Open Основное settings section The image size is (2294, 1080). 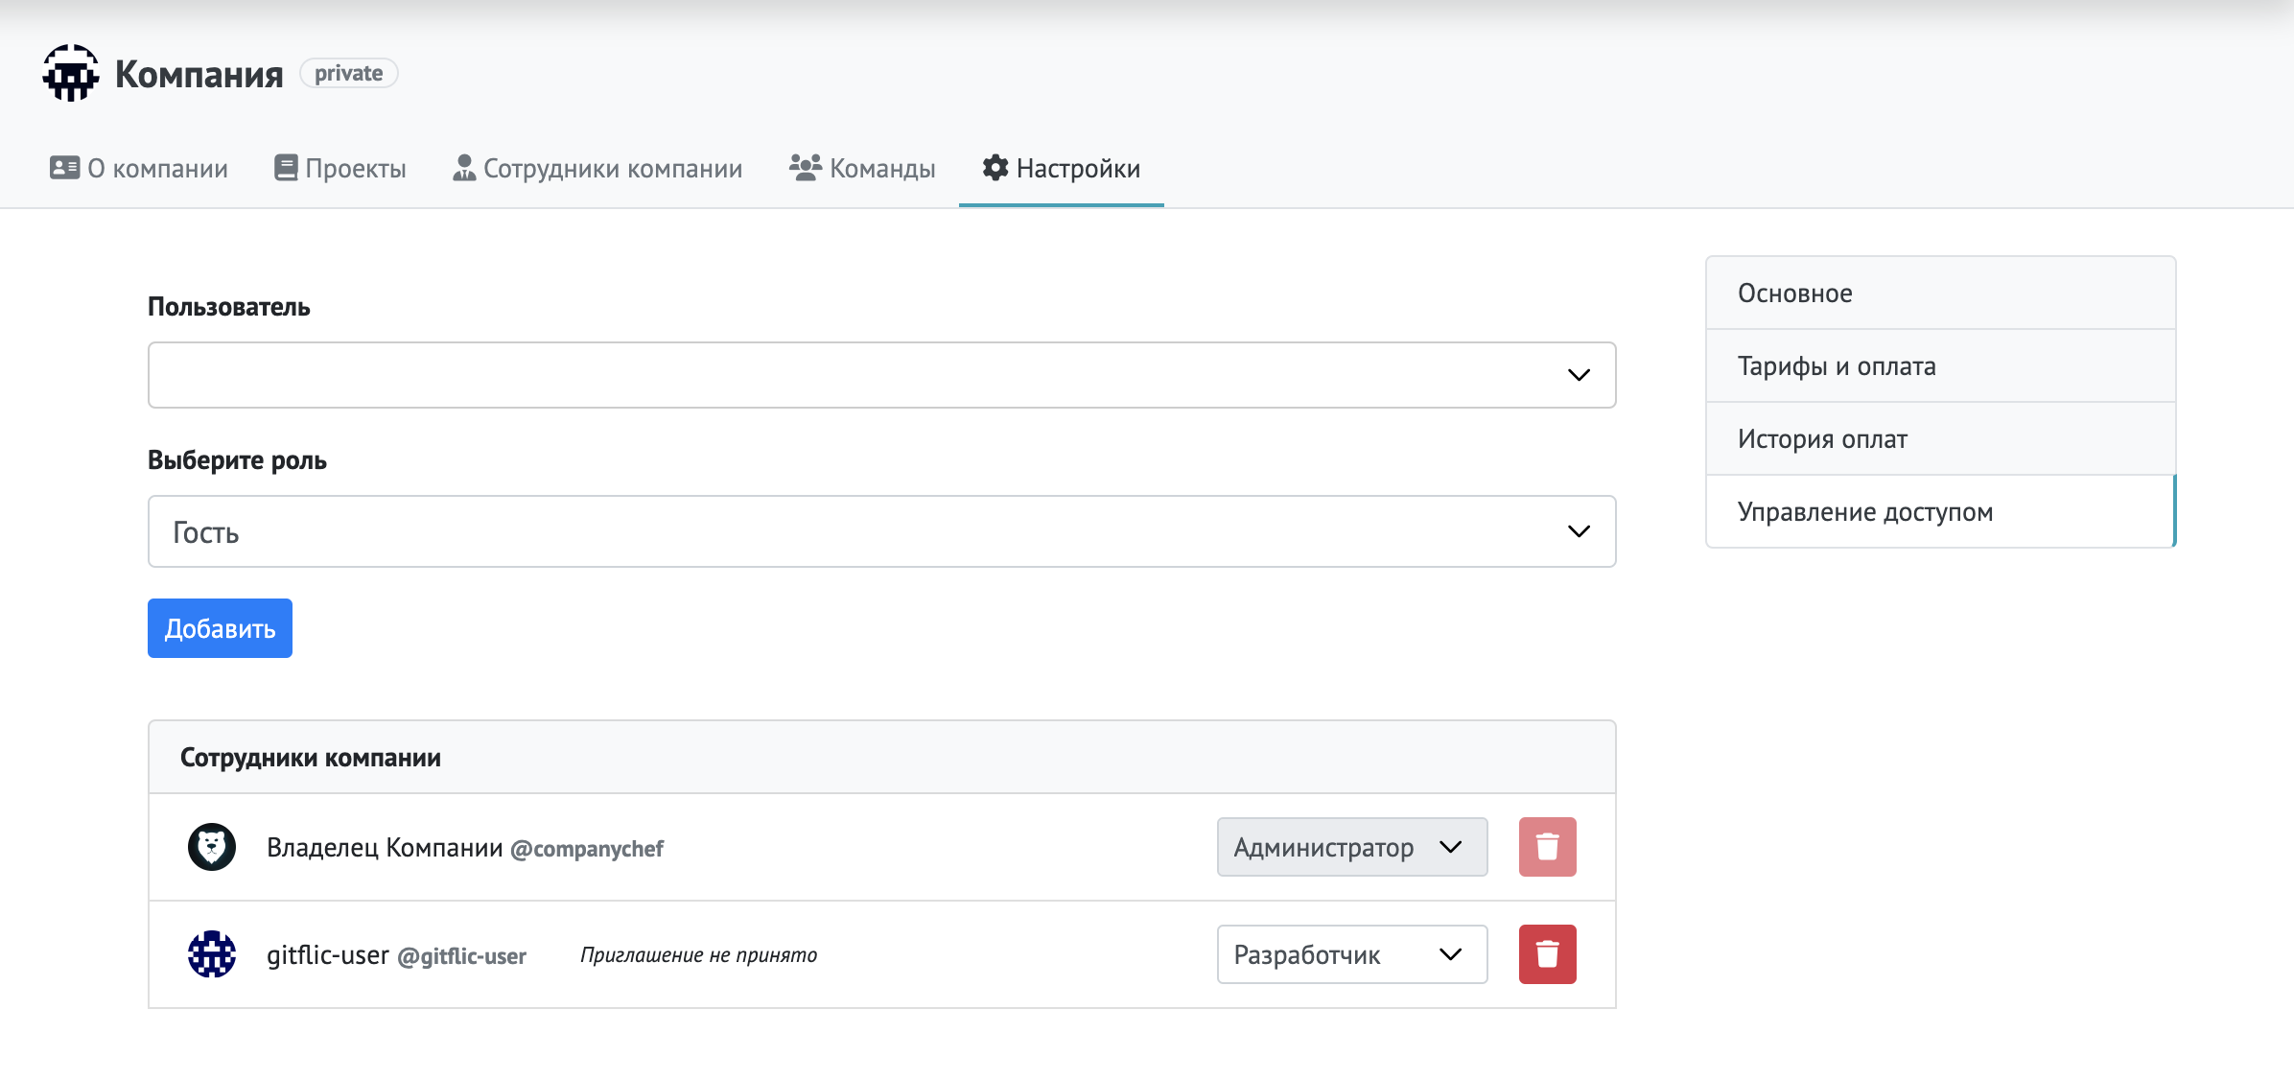[1941, 293]
